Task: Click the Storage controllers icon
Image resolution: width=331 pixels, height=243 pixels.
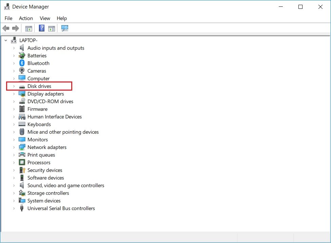Action: coord(22,193)
